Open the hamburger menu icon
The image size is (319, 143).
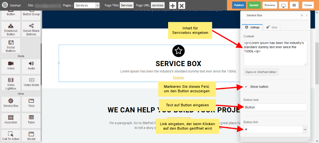(294, 5)
